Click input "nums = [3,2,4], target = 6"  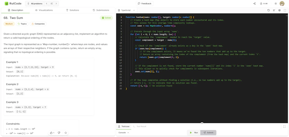[x=32, y=89]
